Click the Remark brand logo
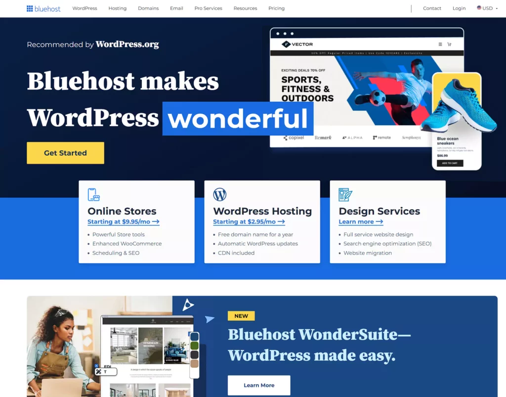 pos(323,138)
